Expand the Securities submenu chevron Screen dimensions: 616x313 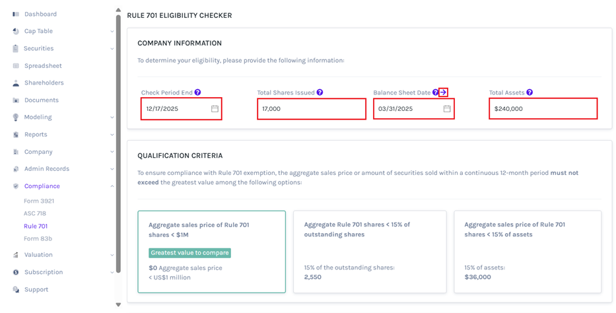pos(112,49)
